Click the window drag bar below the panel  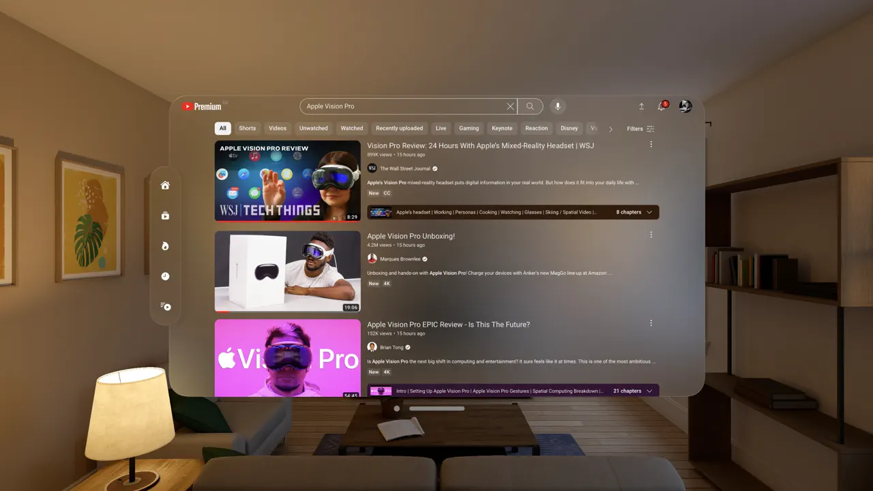(437, 408)
